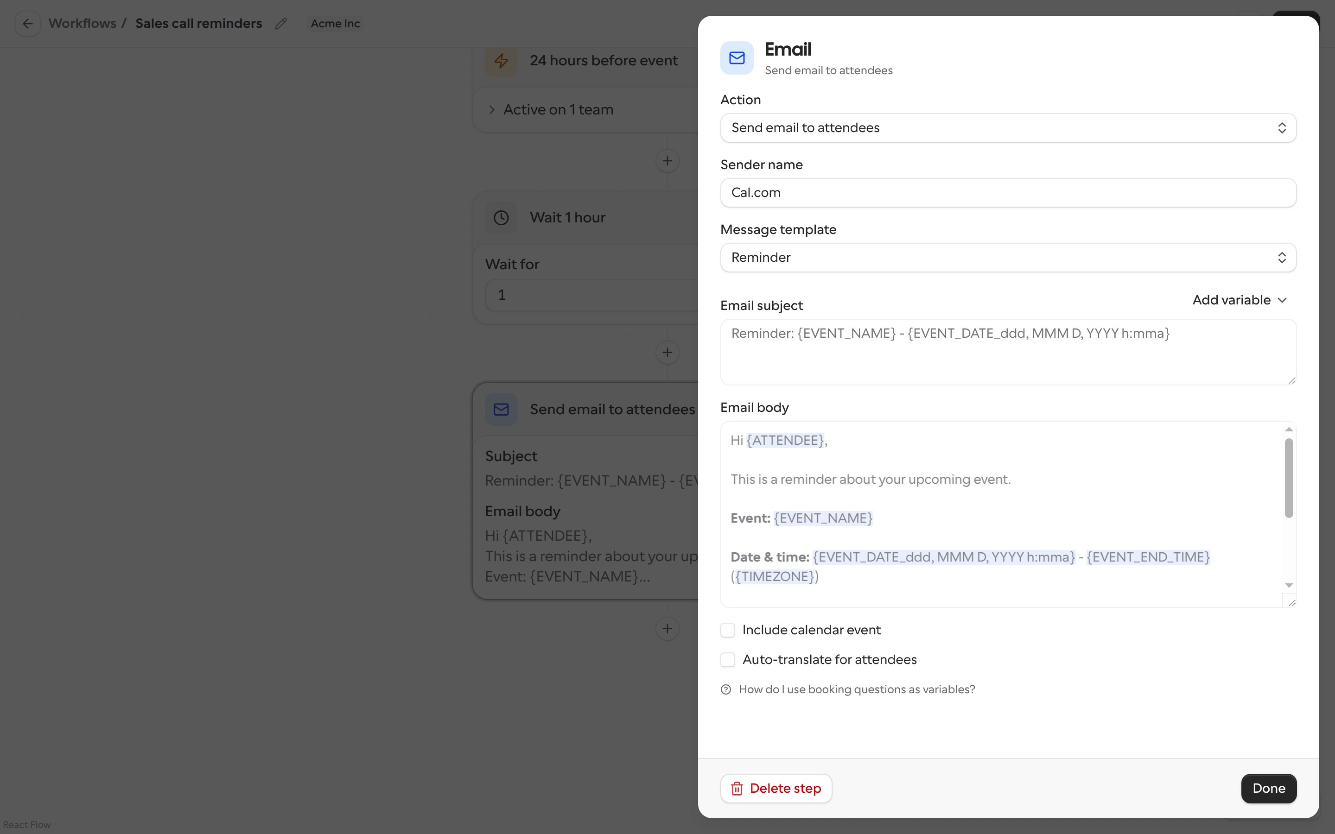The height and width of the screenshot is (834, 1335).
Task: Click the React Flow attribution
Action: pyautogui.click(x=26, y=825)
